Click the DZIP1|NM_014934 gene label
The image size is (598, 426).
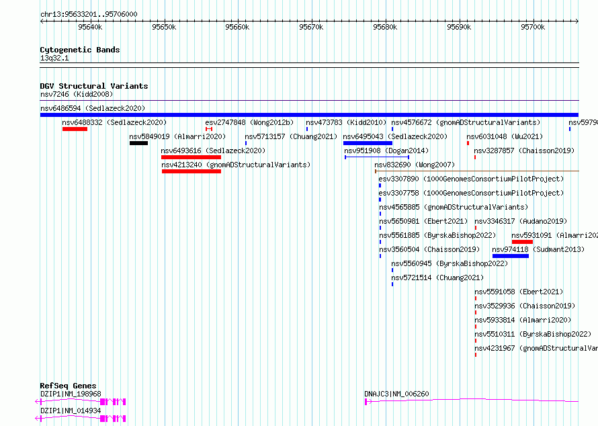[x=71, y=411]
